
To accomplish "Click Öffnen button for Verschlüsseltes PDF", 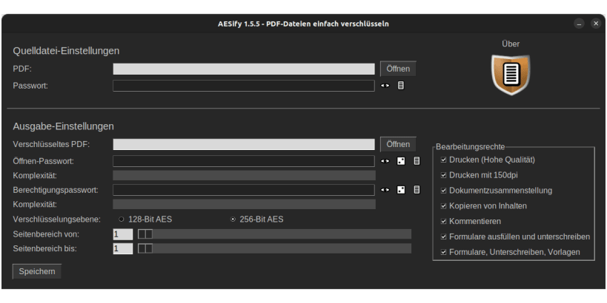I will click(x=398, y=144).
